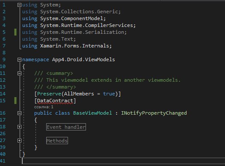Click the comment 'This viewmodel extends in another viewmodels.'
This screenshot has width=225, height=166.
(x=113, y=80)
